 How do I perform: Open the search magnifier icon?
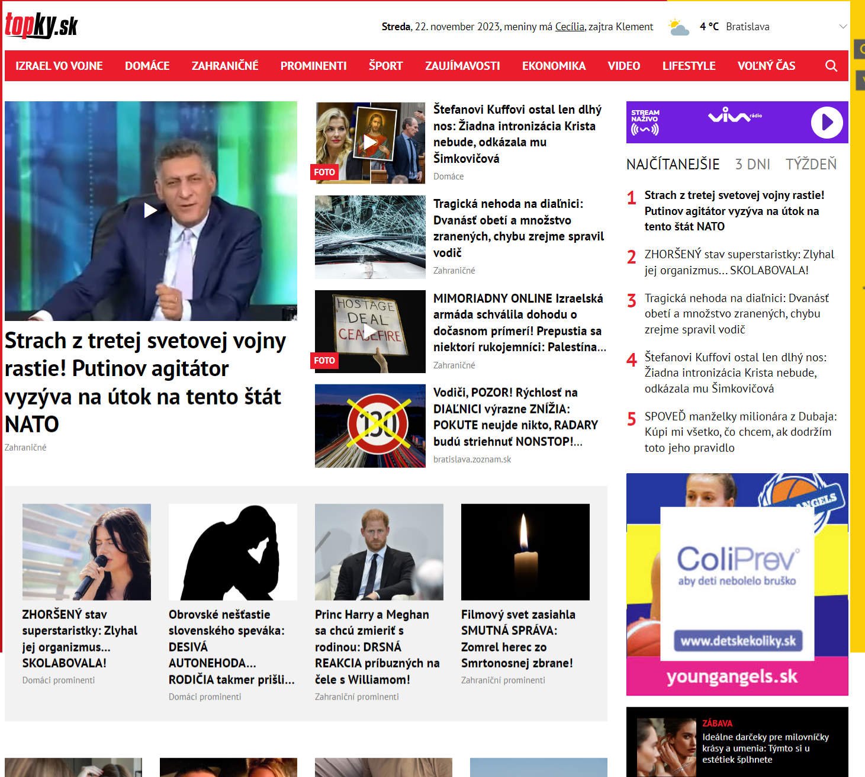[831, 66]
